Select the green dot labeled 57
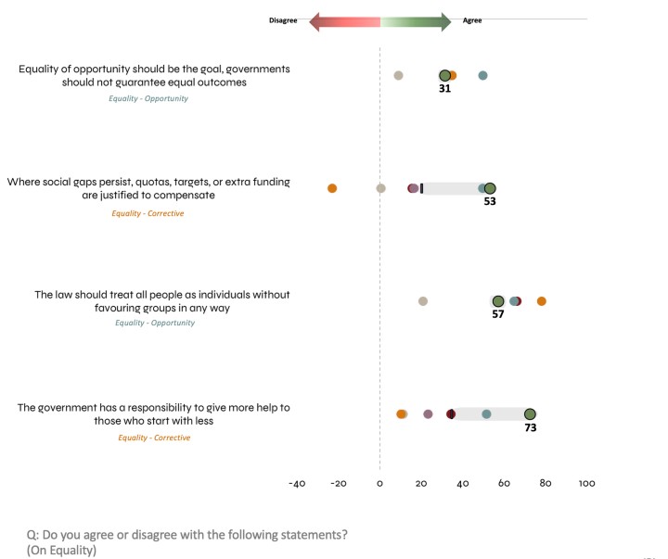The image size is (668, 559). (498, 301)
